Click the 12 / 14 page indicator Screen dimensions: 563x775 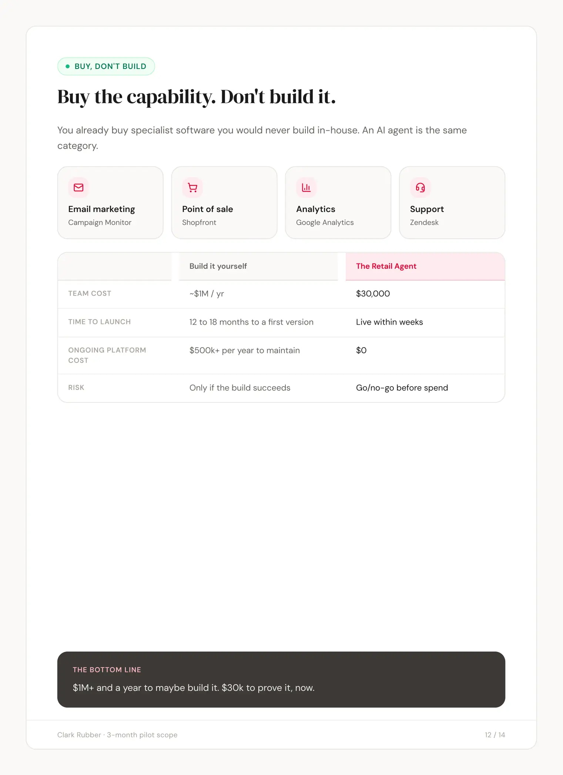point(495,735)
